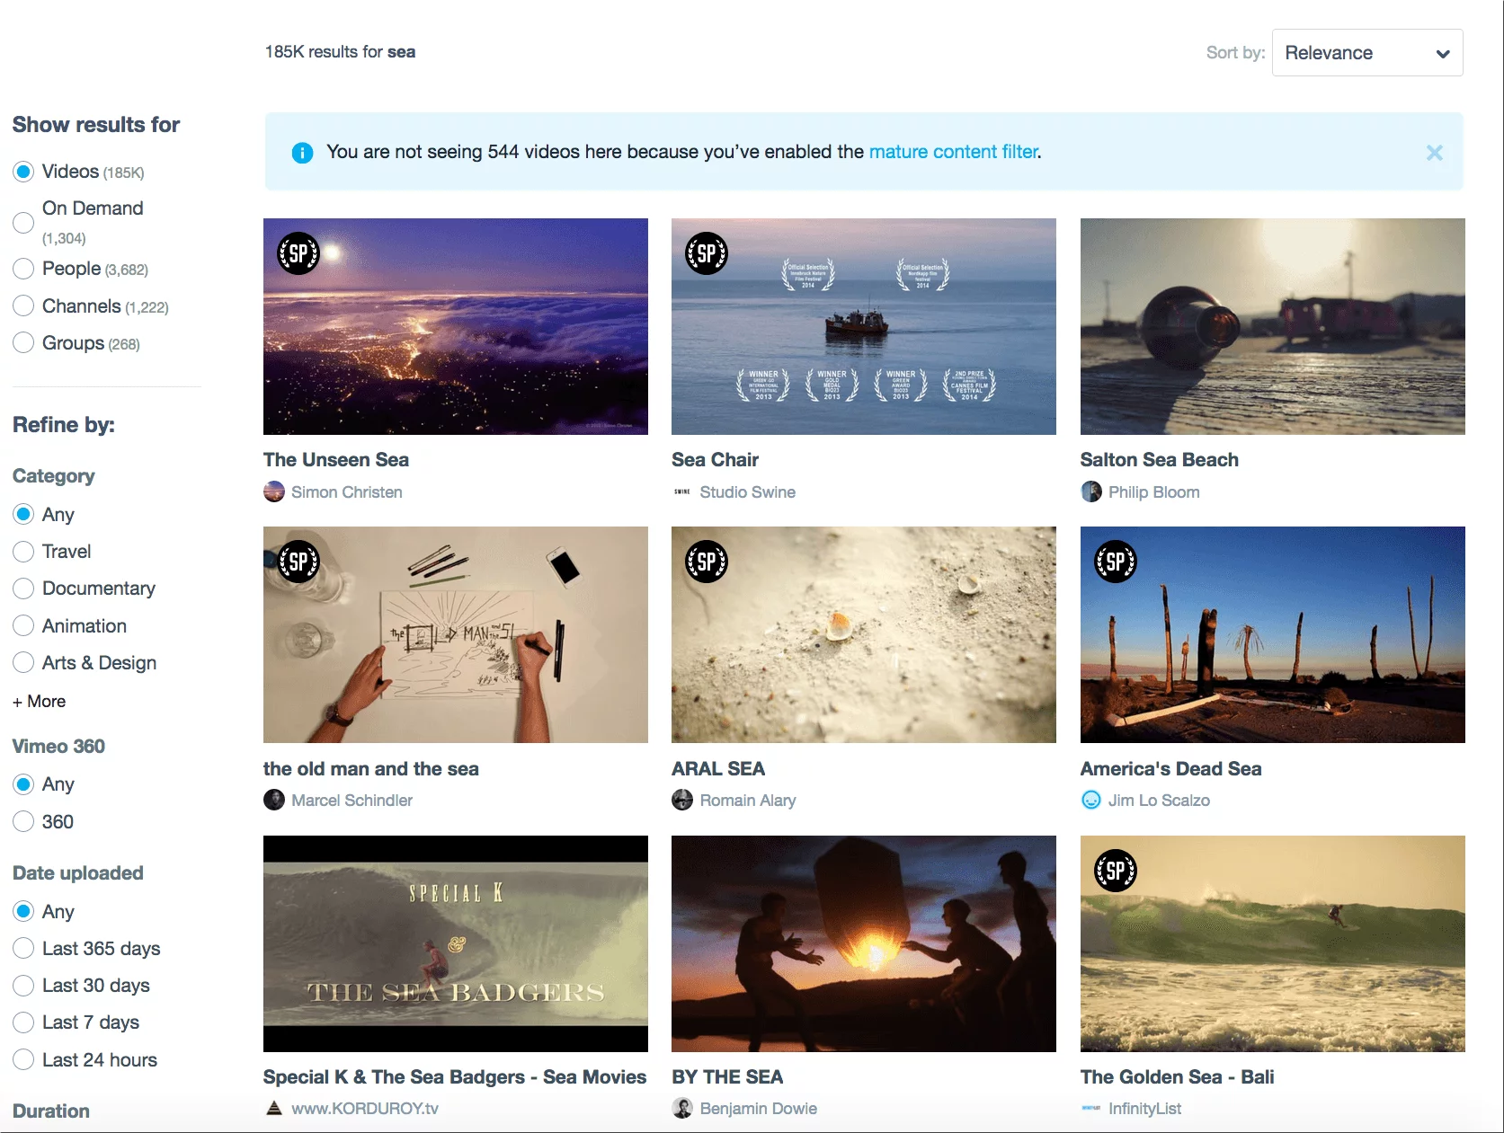1504x1133 pixels.
Task: Choose the Animation category filter
Action: point(23,626)
